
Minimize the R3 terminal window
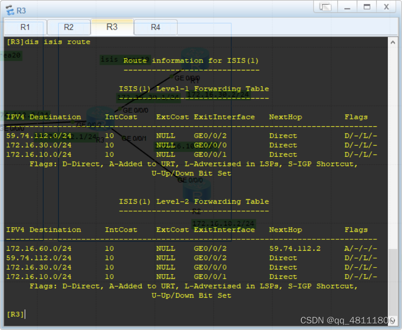(x=347, y=7)
